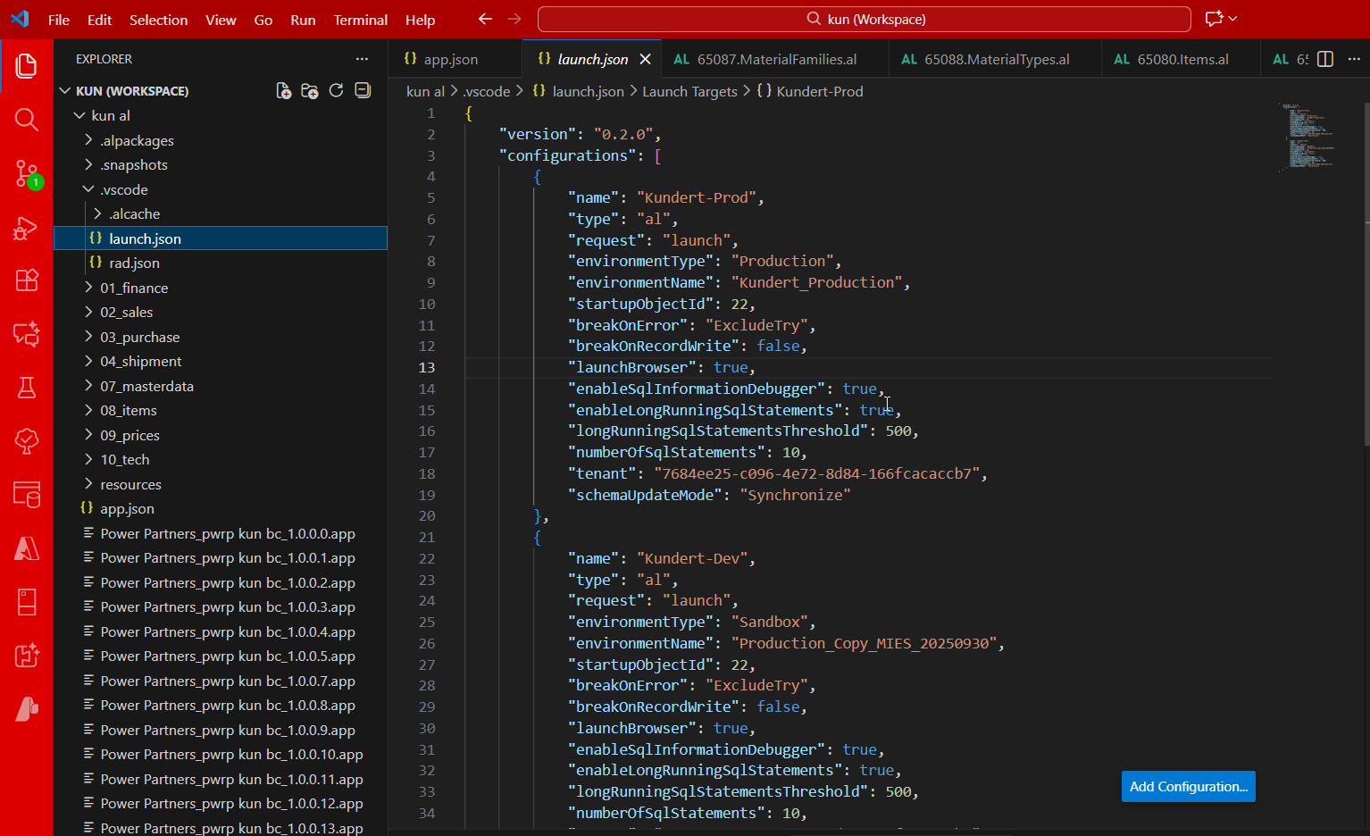Image resolution: width=1370 pixels, height=836 pixels.
Task: Select Power Partners_pwrp kun bc_1.0.0.12.app
Action: 231,803
